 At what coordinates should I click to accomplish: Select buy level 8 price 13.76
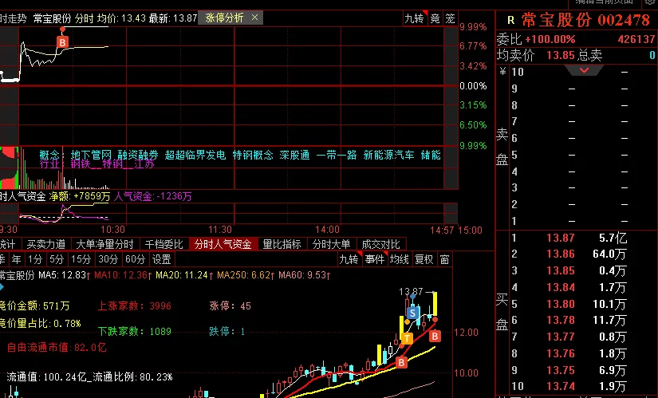tap(560, 353)
